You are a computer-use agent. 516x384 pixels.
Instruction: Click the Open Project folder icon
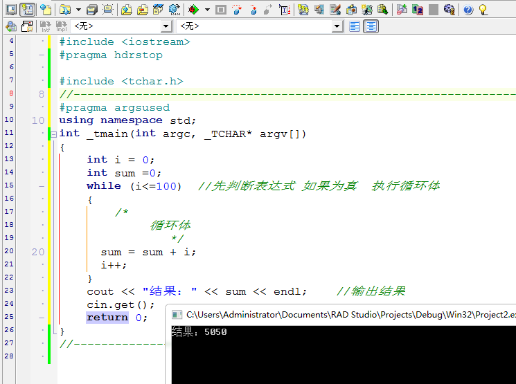65,10
